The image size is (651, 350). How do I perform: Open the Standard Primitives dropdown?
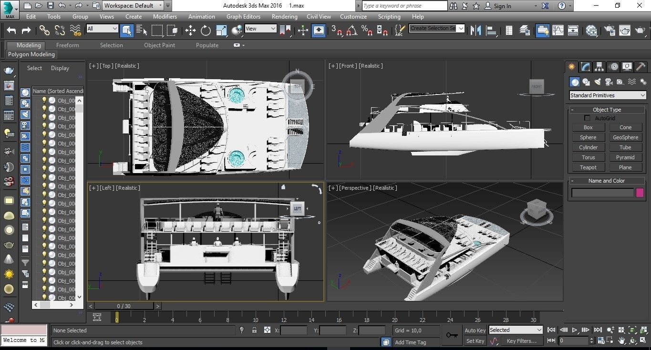(608, 95)
